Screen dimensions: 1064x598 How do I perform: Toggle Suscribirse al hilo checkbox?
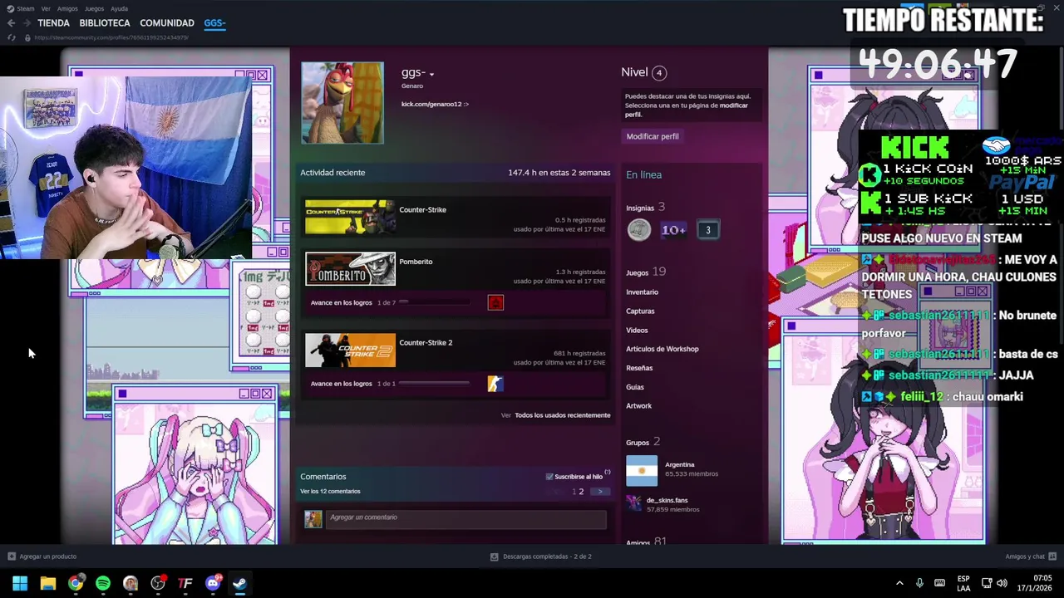pyautogui.click(x=549, y=477)
